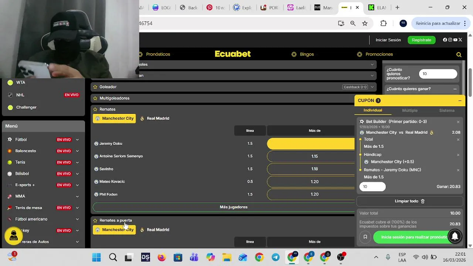Close the active Ecuabet browser tab

[357, 7]
